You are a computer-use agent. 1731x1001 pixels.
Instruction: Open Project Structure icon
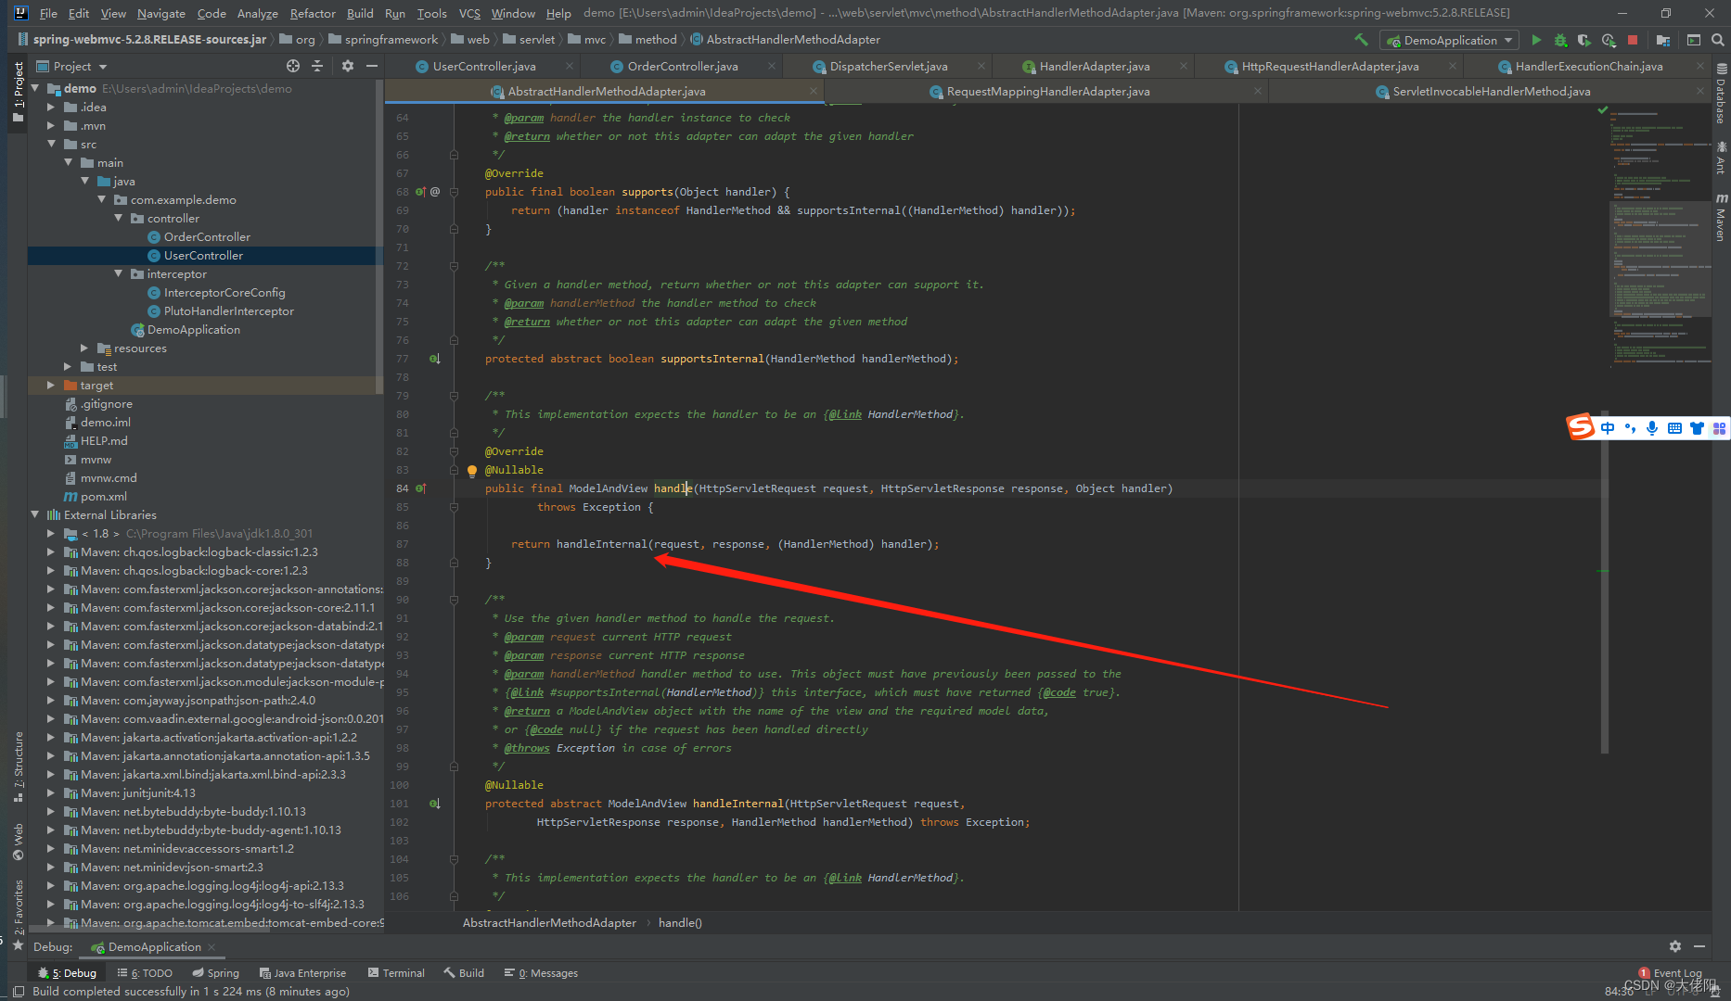[1663, 40]
